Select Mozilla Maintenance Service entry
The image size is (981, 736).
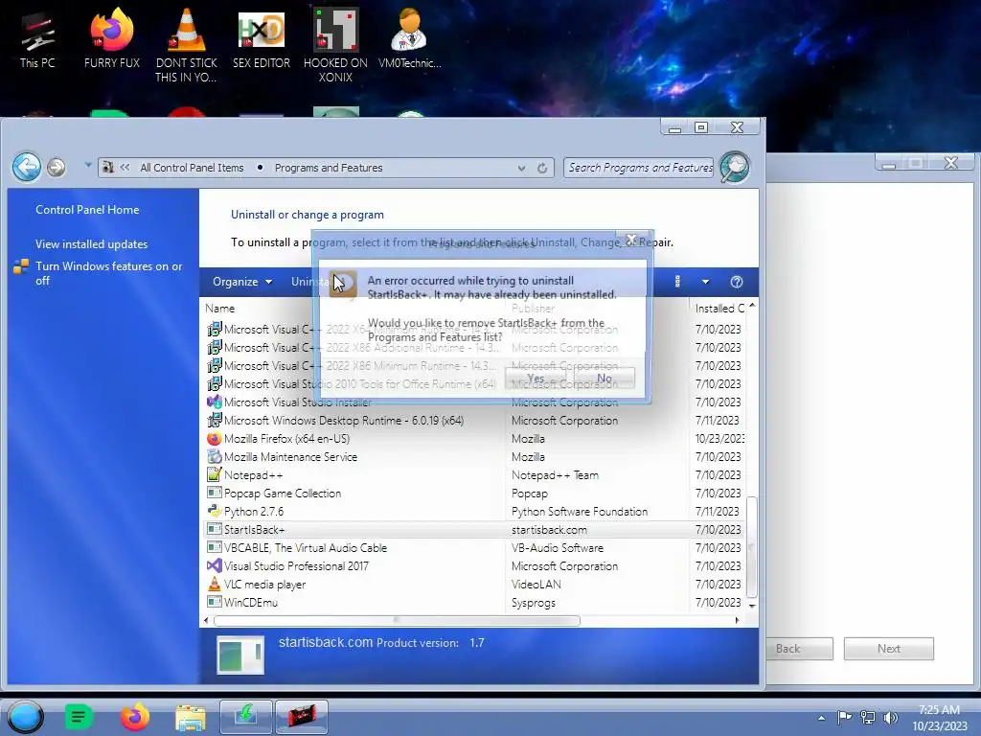474,457
